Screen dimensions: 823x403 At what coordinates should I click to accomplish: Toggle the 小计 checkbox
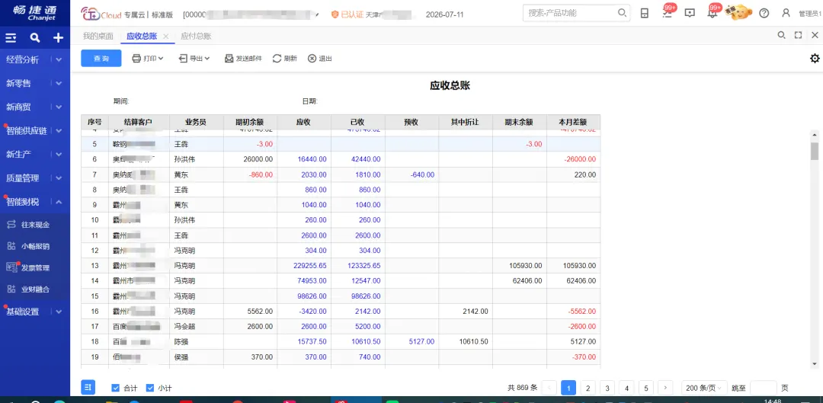(150, 389)
